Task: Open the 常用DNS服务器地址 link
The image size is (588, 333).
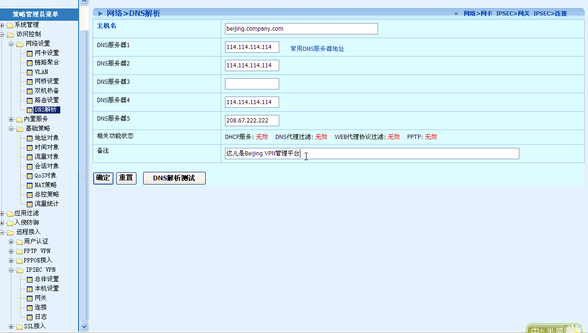Action: [x=317, y=49]
